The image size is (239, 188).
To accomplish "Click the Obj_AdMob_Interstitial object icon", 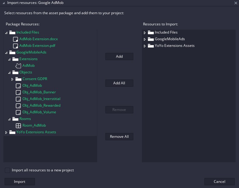I will click(18, 99).
